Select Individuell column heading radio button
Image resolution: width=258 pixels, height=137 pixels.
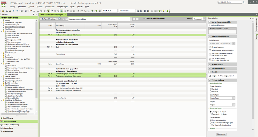click(211, 91)
